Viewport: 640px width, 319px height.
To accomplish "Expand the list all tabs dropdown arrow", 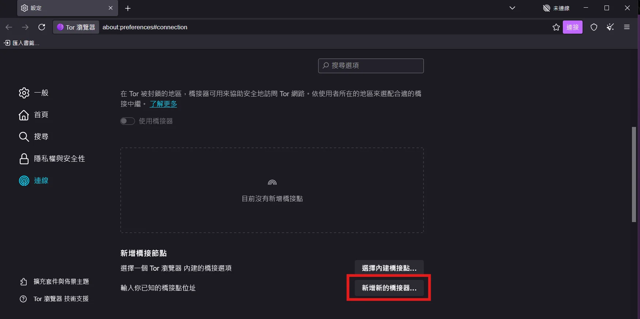I will click(x=512, y=8).
